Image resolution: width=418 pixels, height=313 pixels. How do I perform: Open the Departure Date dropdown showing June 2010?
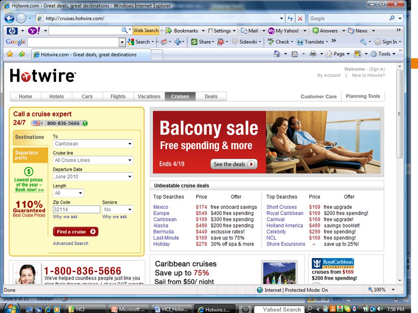(93, 176)
